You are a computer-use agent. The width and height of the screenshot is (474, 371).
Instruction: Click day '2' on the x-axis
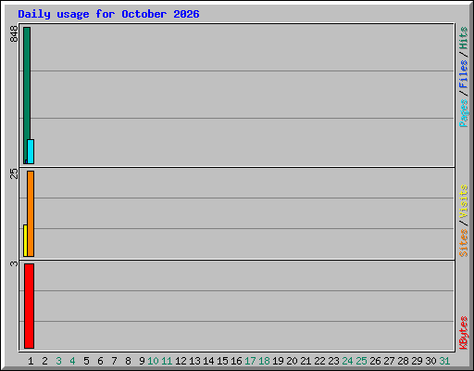[44, 361]
